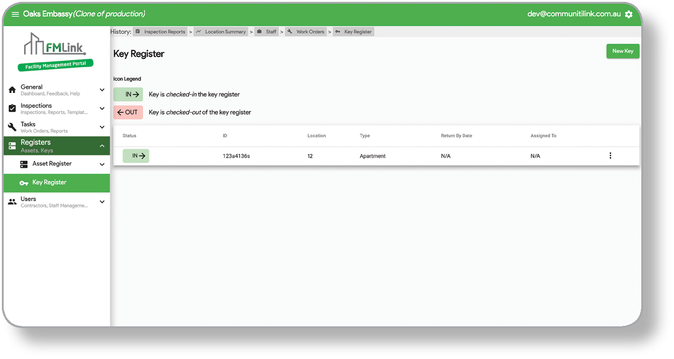The image size is (674, 359).
Task: Open the General menu section
Action: (x=57, y=90)
